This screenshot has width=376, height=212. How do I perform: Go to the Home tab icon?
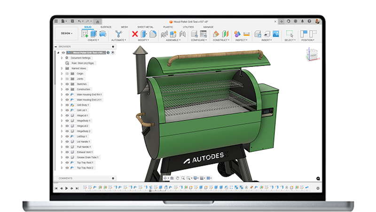(x=98, y=22)
